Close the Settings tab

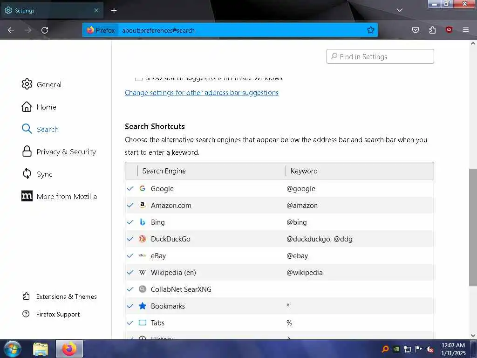[x=96, y=10]
